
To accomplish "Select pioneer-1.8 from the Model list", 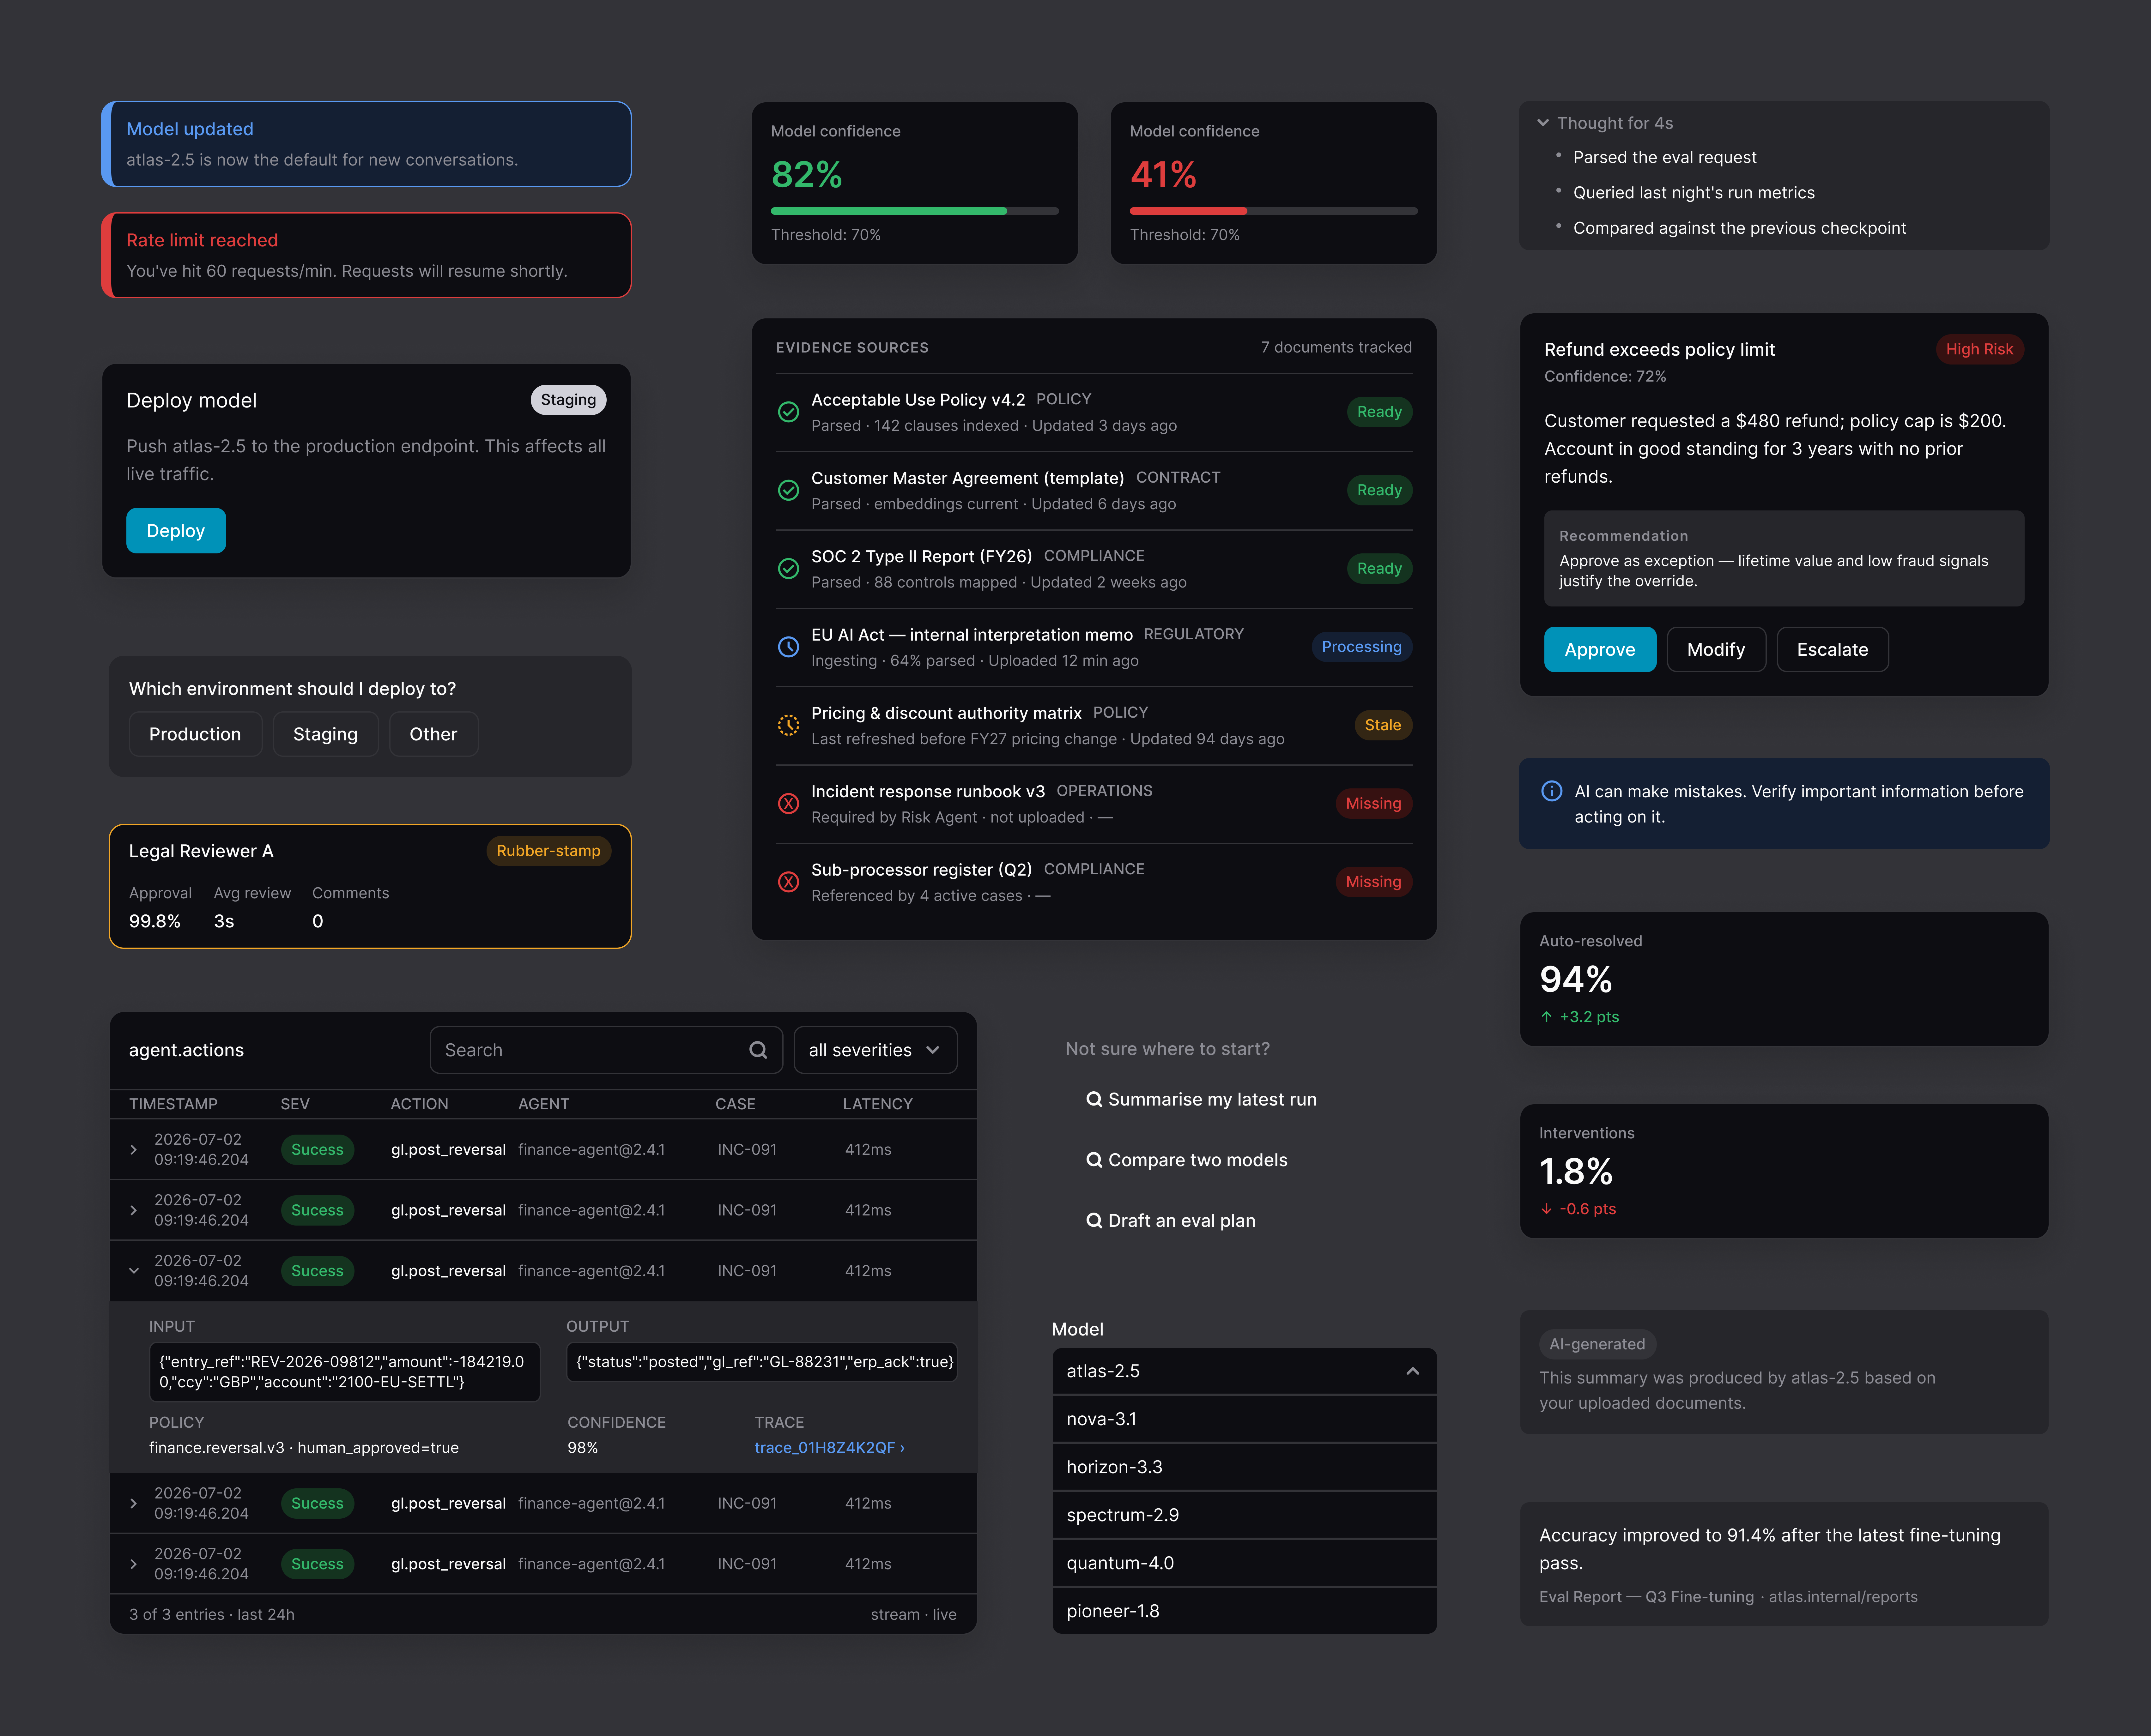I will pos(1244,1611).
